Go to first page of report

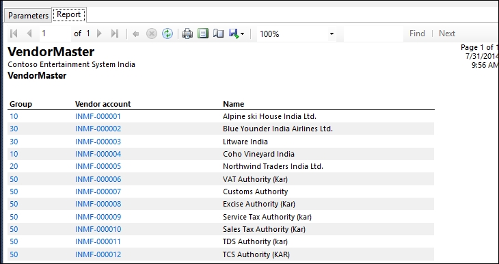[x=14, y=34]
